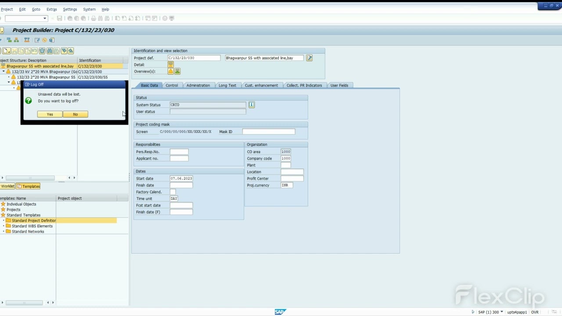Click the change description icon next to project name

309,58
